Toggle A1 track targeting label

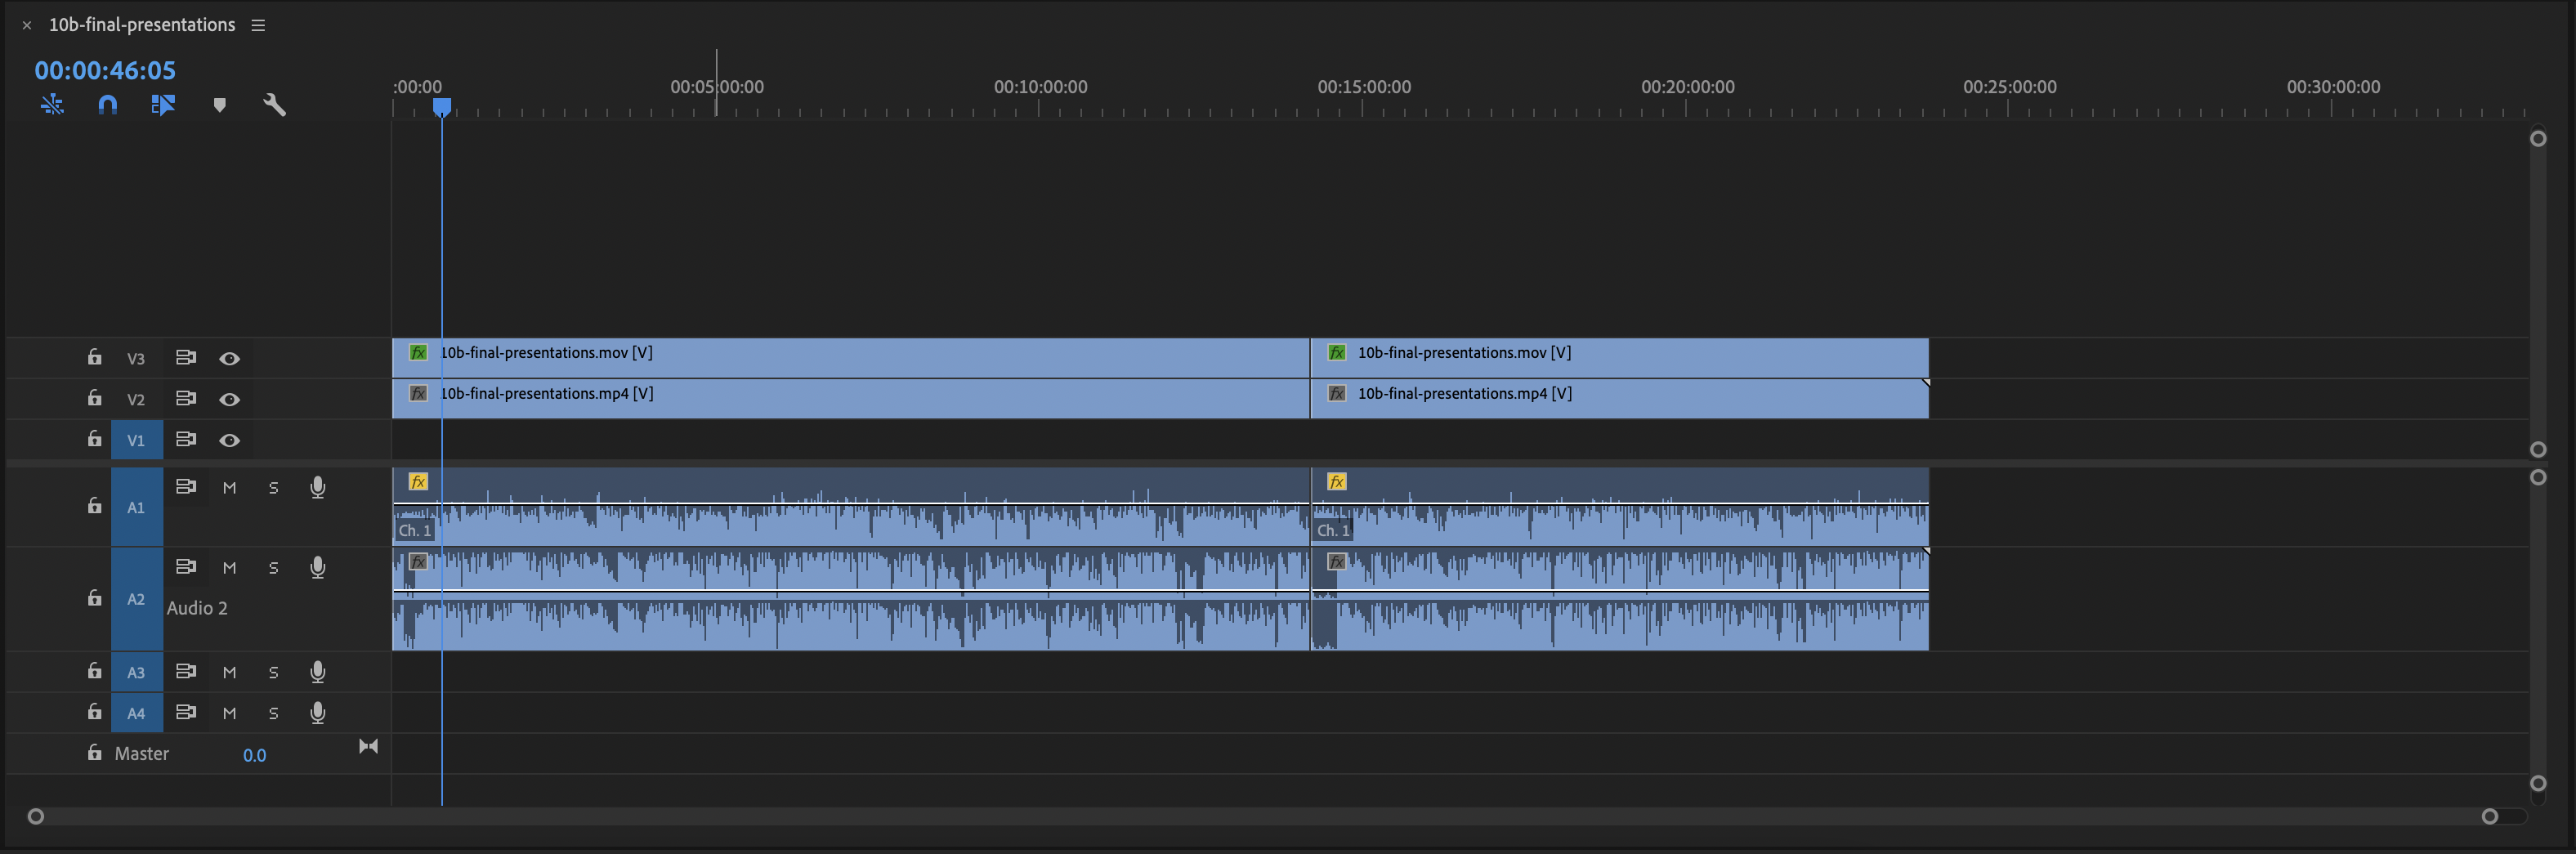pos(136,507)
